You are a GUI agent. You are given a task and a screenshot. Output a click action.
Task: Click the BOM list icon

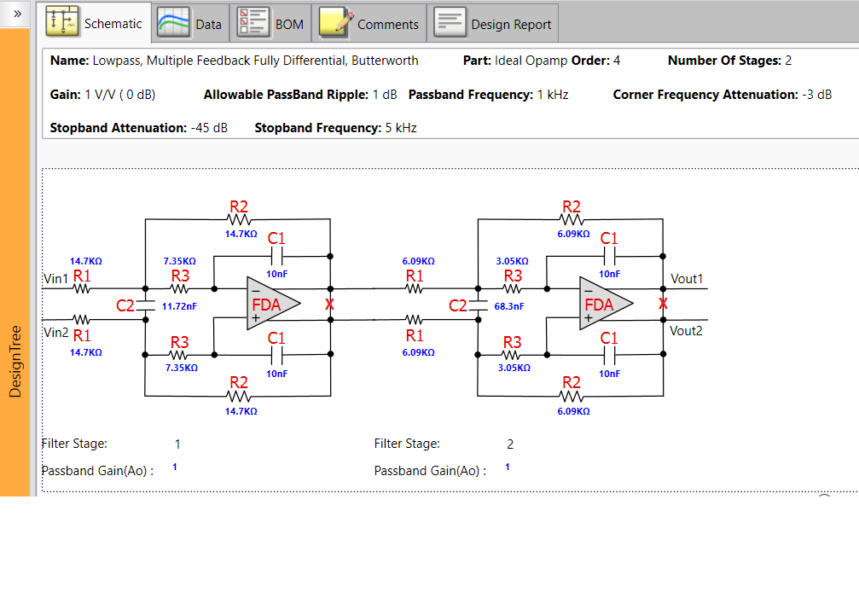[x=252, y=22]
